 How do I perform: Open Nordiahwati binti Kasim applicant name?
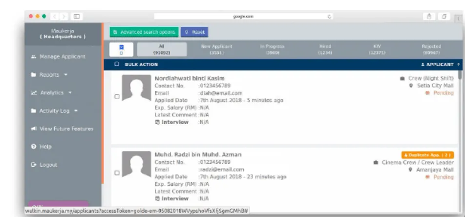[x=190, y=78]
